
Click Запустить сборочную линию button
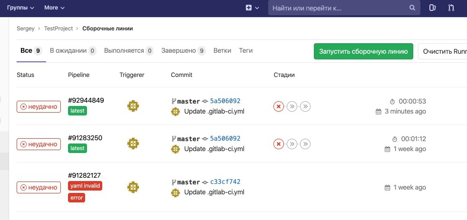click(363, 51)
